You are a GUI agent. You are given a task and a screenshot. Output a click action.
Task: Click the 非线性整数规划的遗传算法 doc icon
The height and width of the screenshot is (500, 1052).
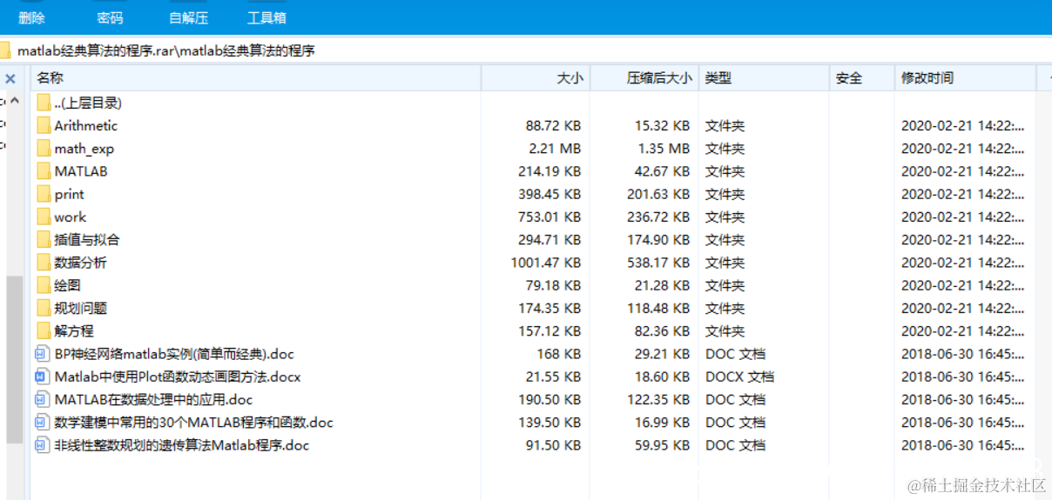41,445
